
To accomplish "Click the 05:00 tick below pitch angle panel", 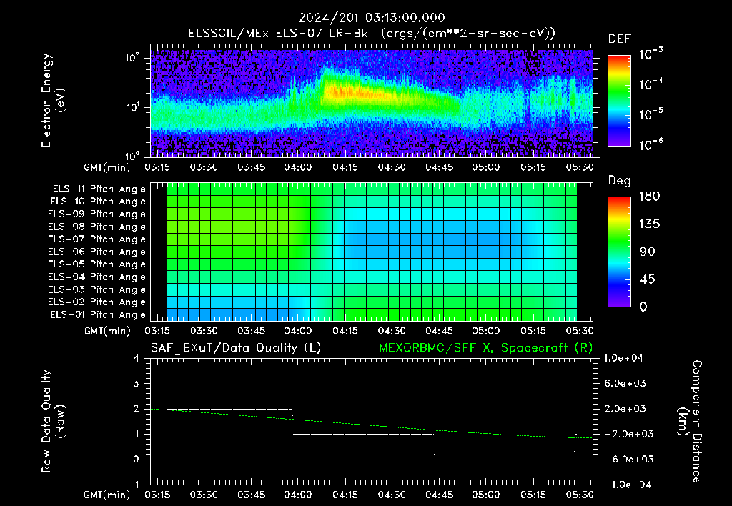I will 486,331.
